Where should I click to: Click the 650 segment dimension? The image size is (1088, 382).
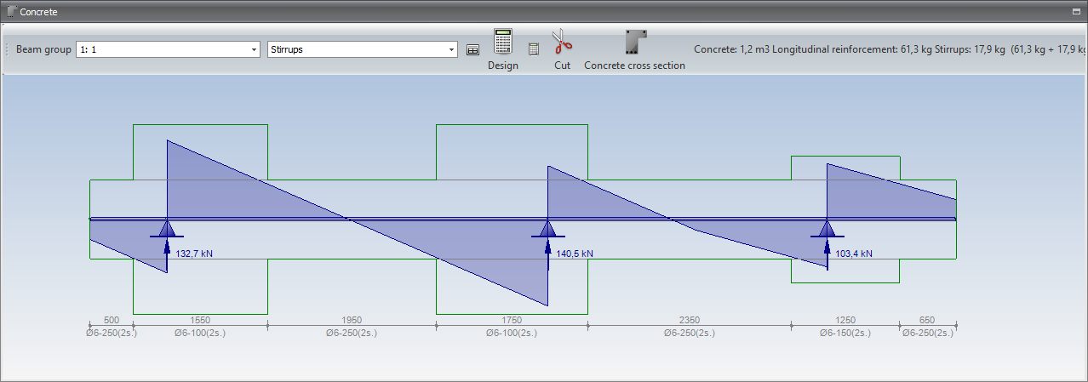927,321
